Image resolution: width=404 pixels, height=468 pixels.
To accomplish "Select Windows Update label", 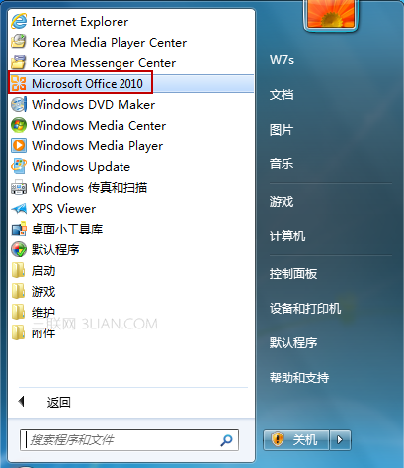I will [x=81, y=167].
